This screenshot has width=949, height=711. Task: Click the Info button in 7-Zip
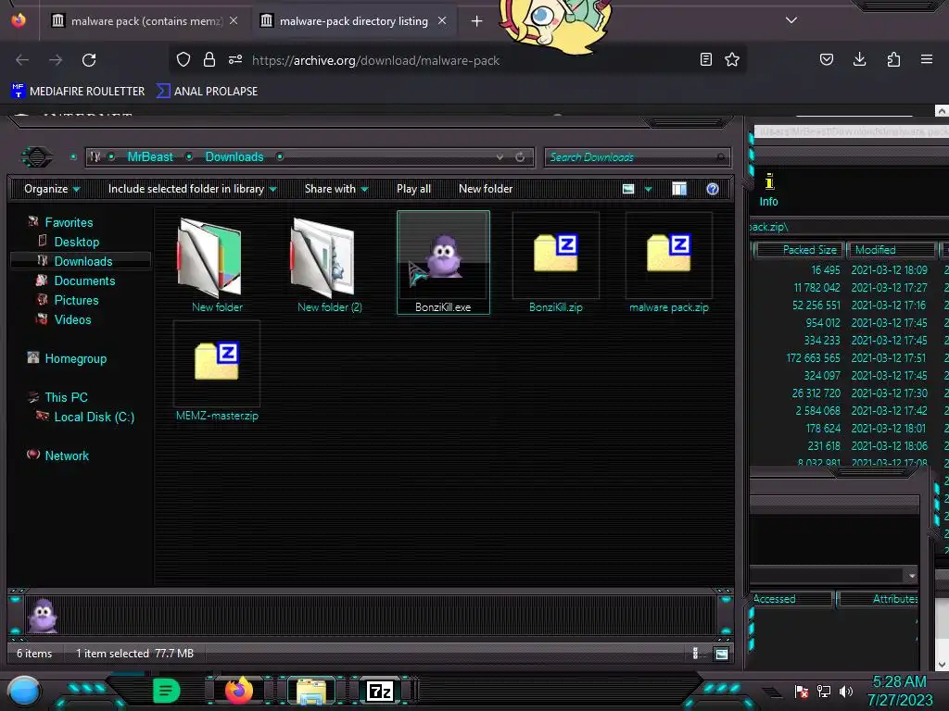pos(768,190)
